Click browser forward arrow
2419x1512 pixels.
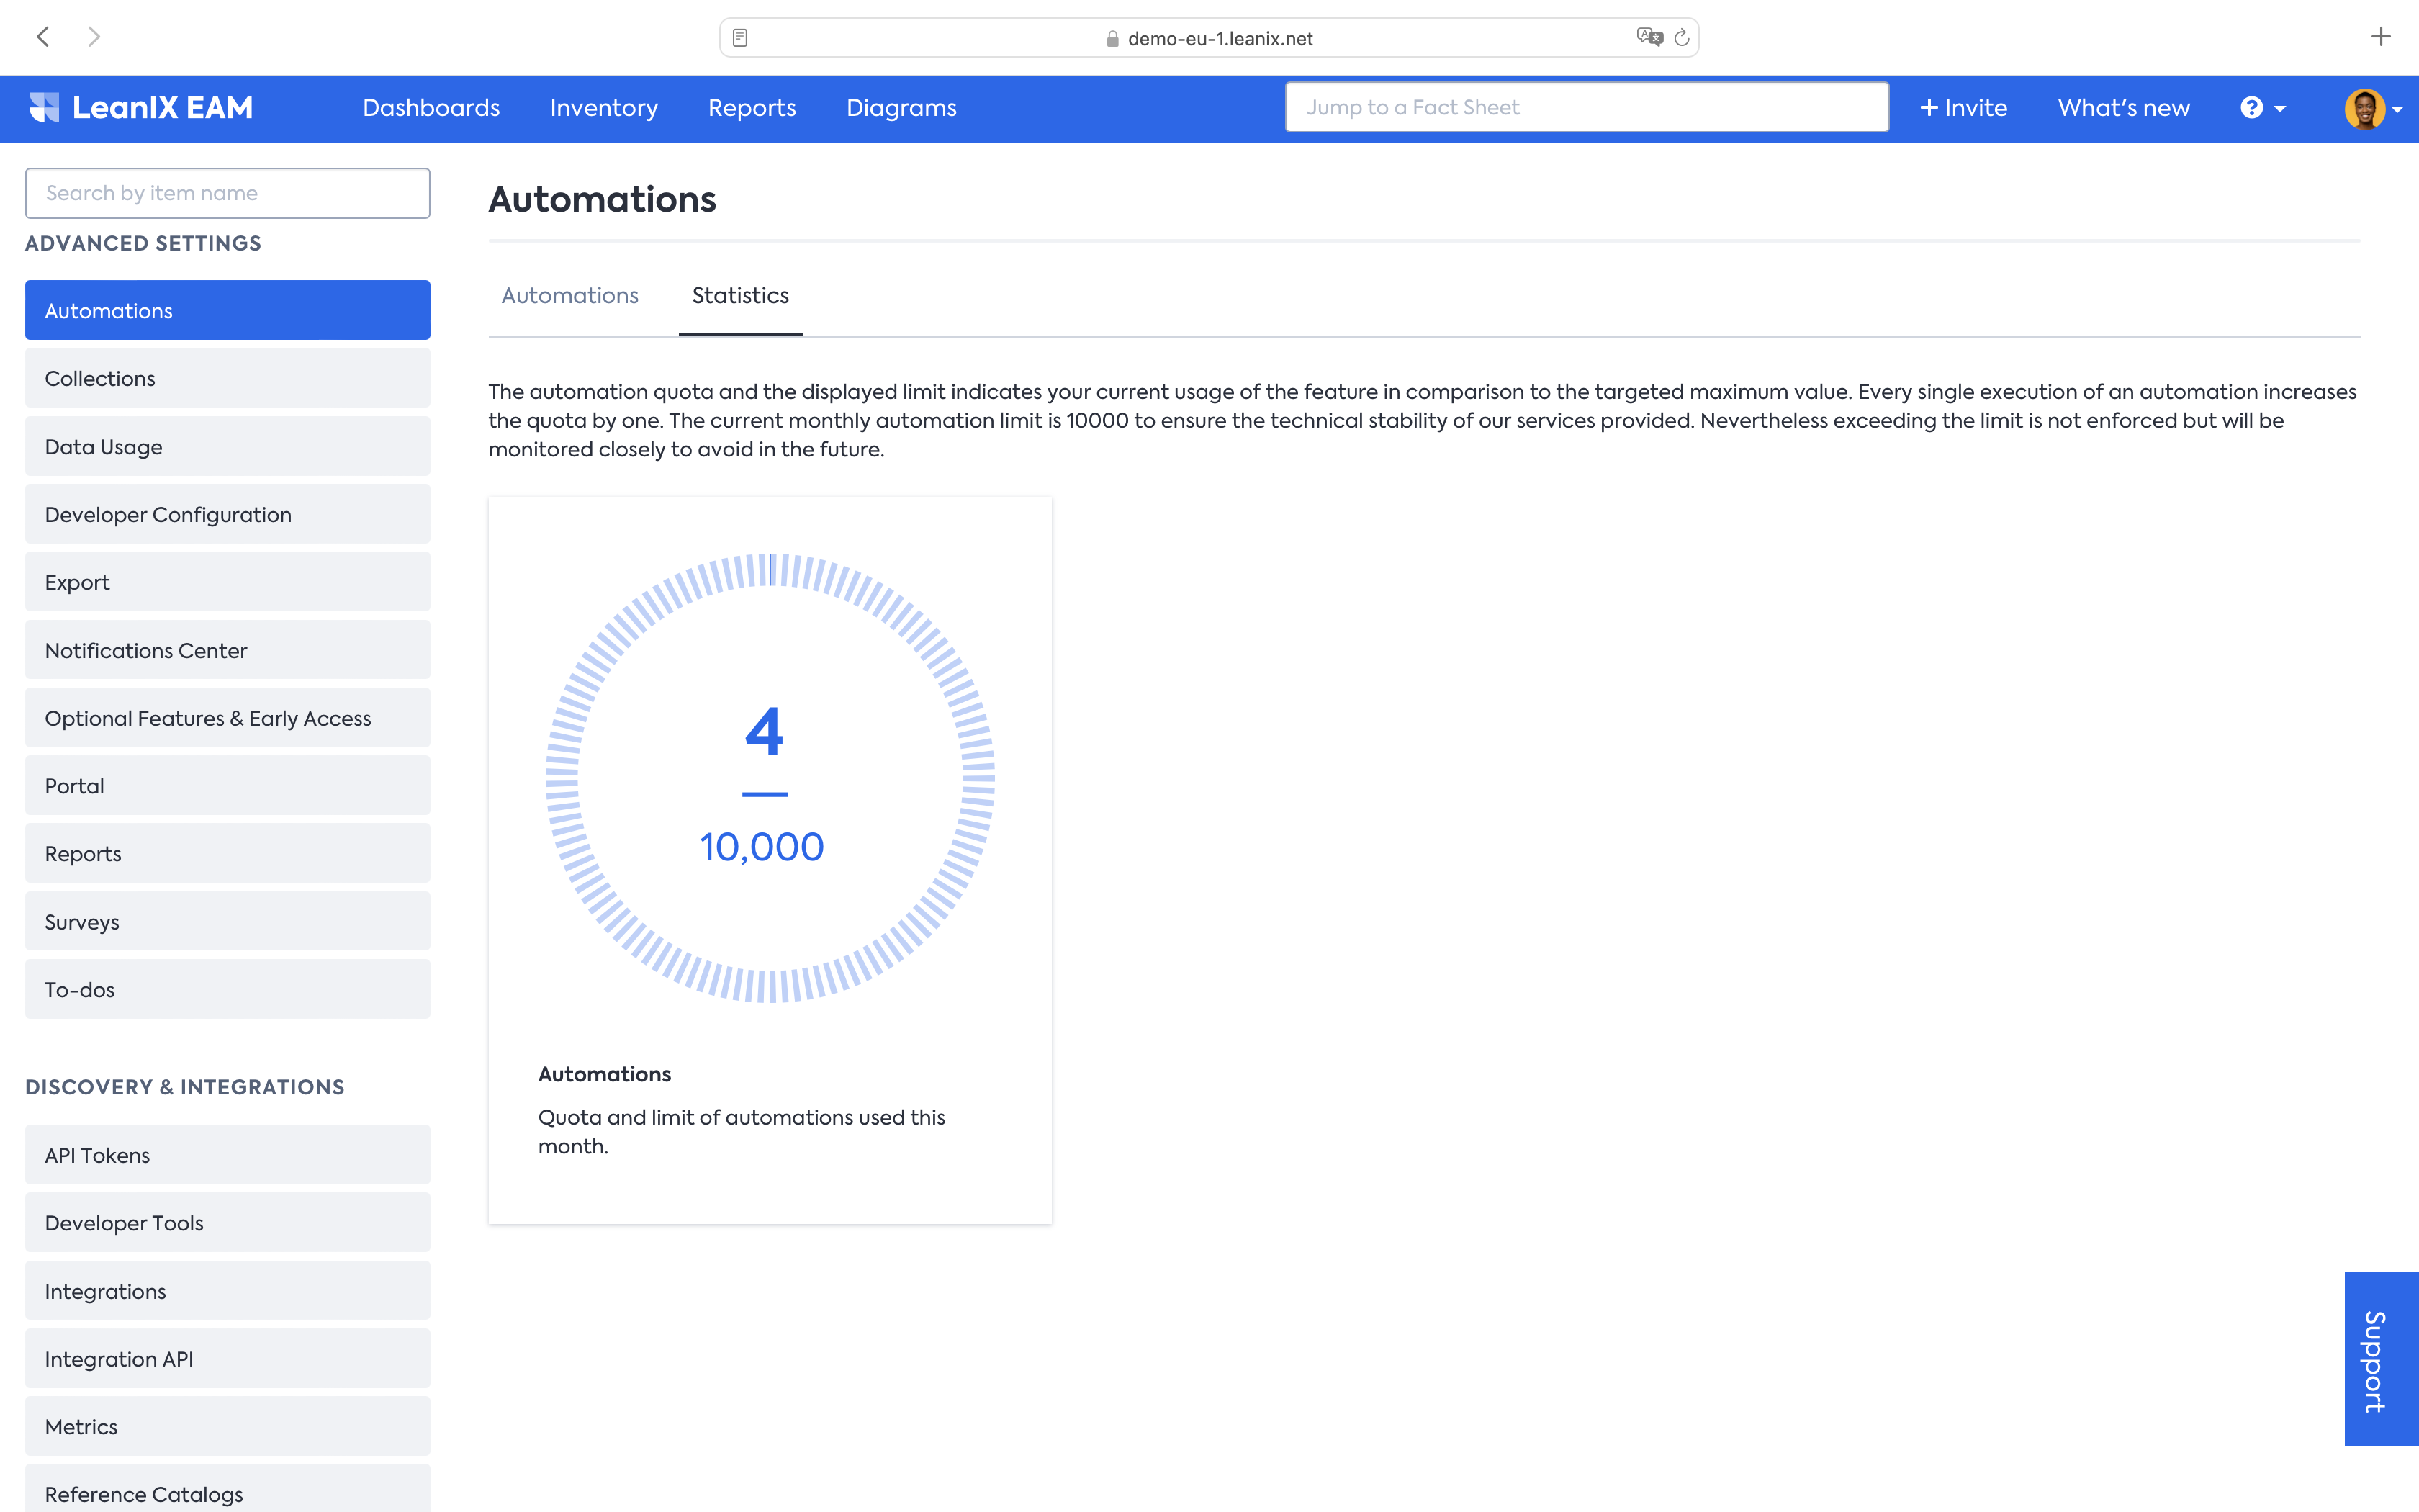coord(94,37)
